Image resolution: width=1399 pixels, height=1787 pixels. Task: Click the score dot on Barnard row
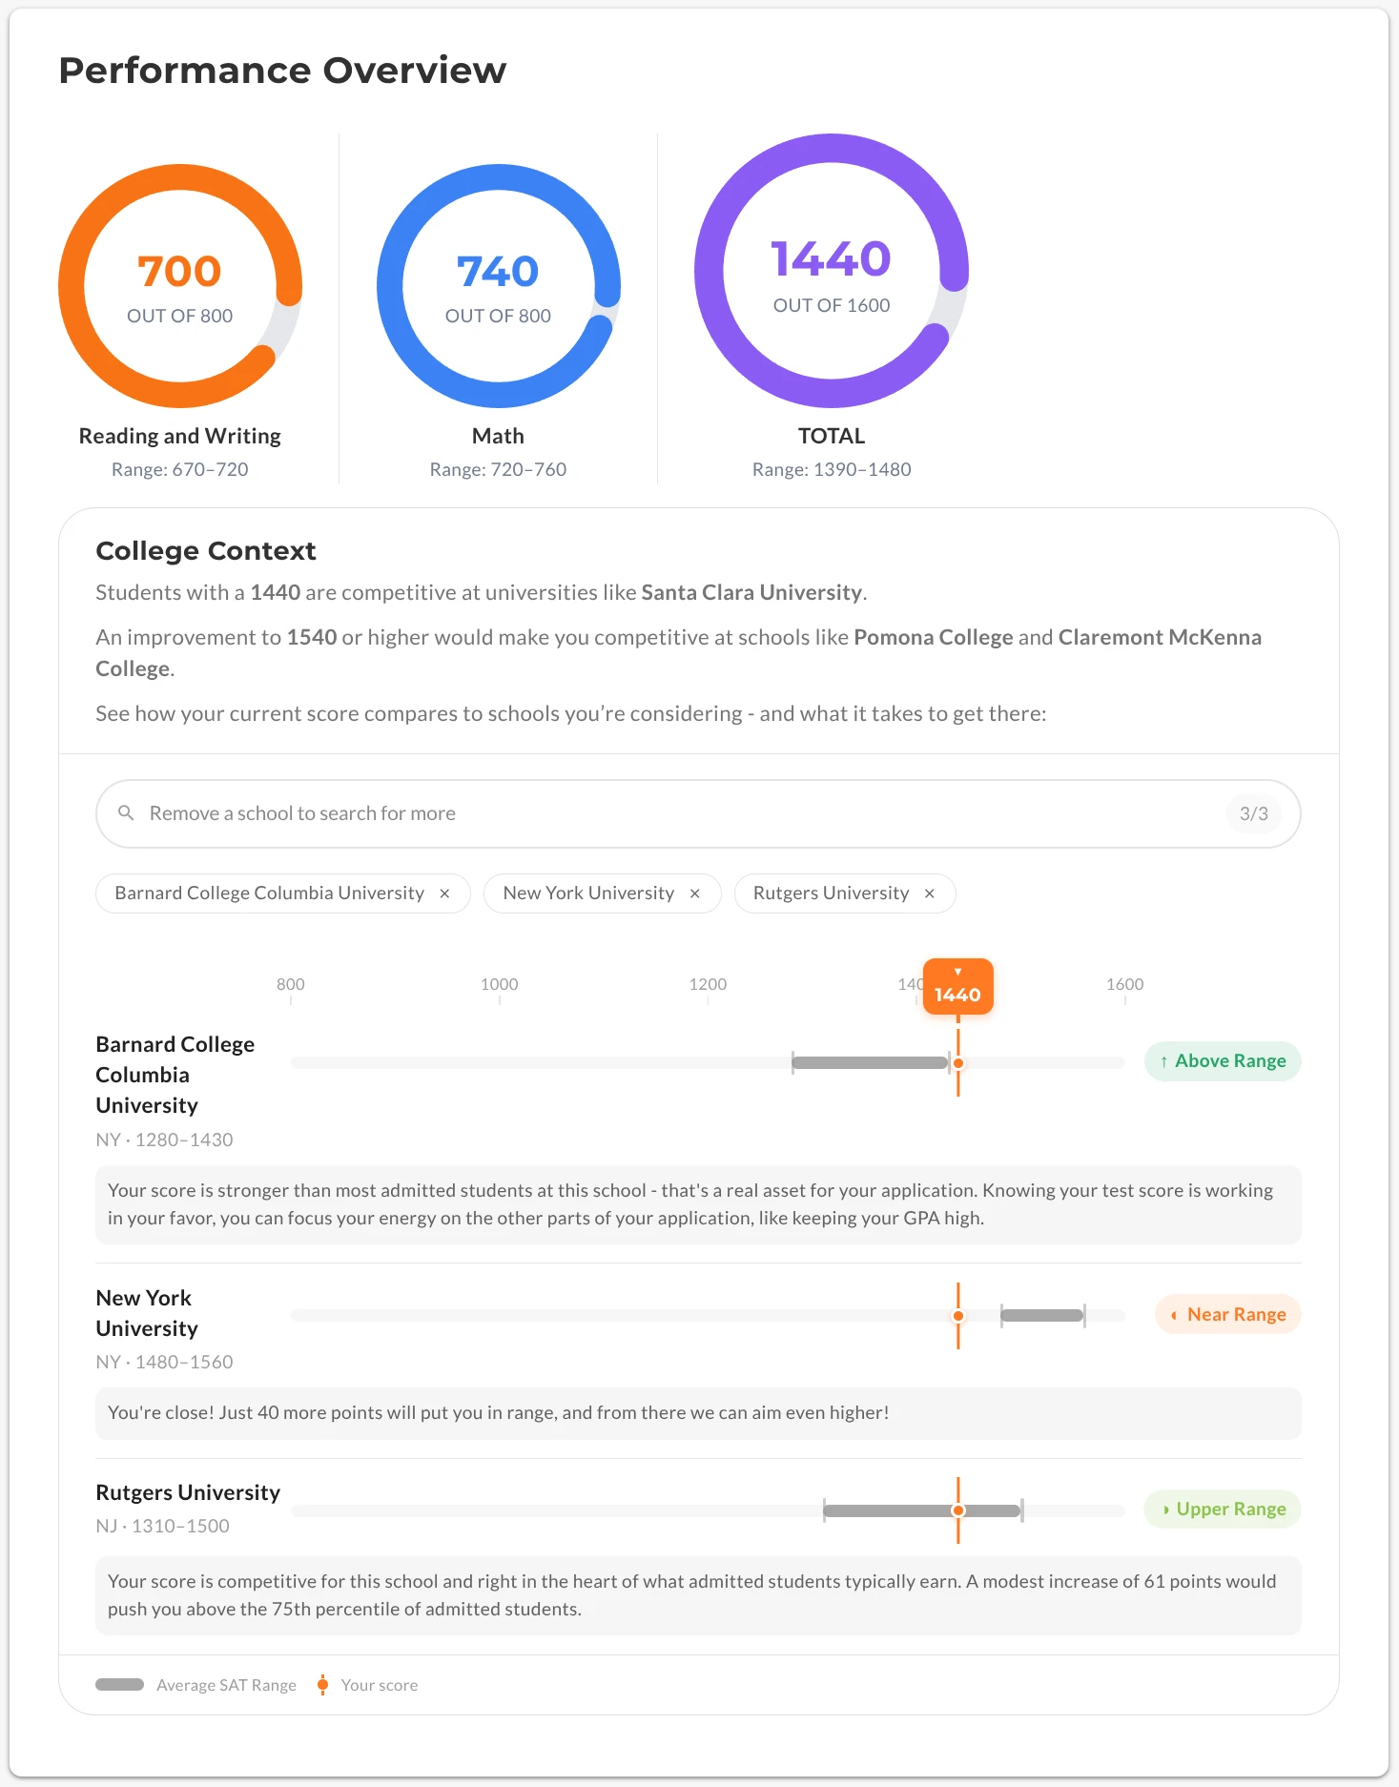(x=958, y=1063)
